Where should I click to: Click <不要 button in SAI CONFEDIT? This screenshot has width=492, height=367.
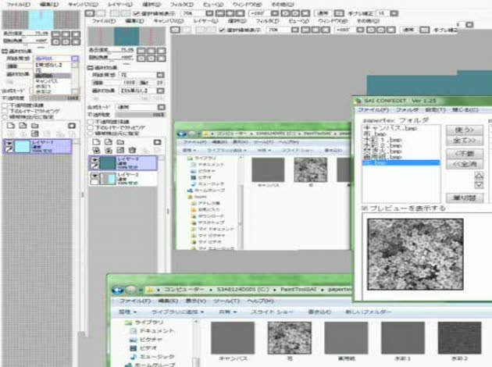465,154
